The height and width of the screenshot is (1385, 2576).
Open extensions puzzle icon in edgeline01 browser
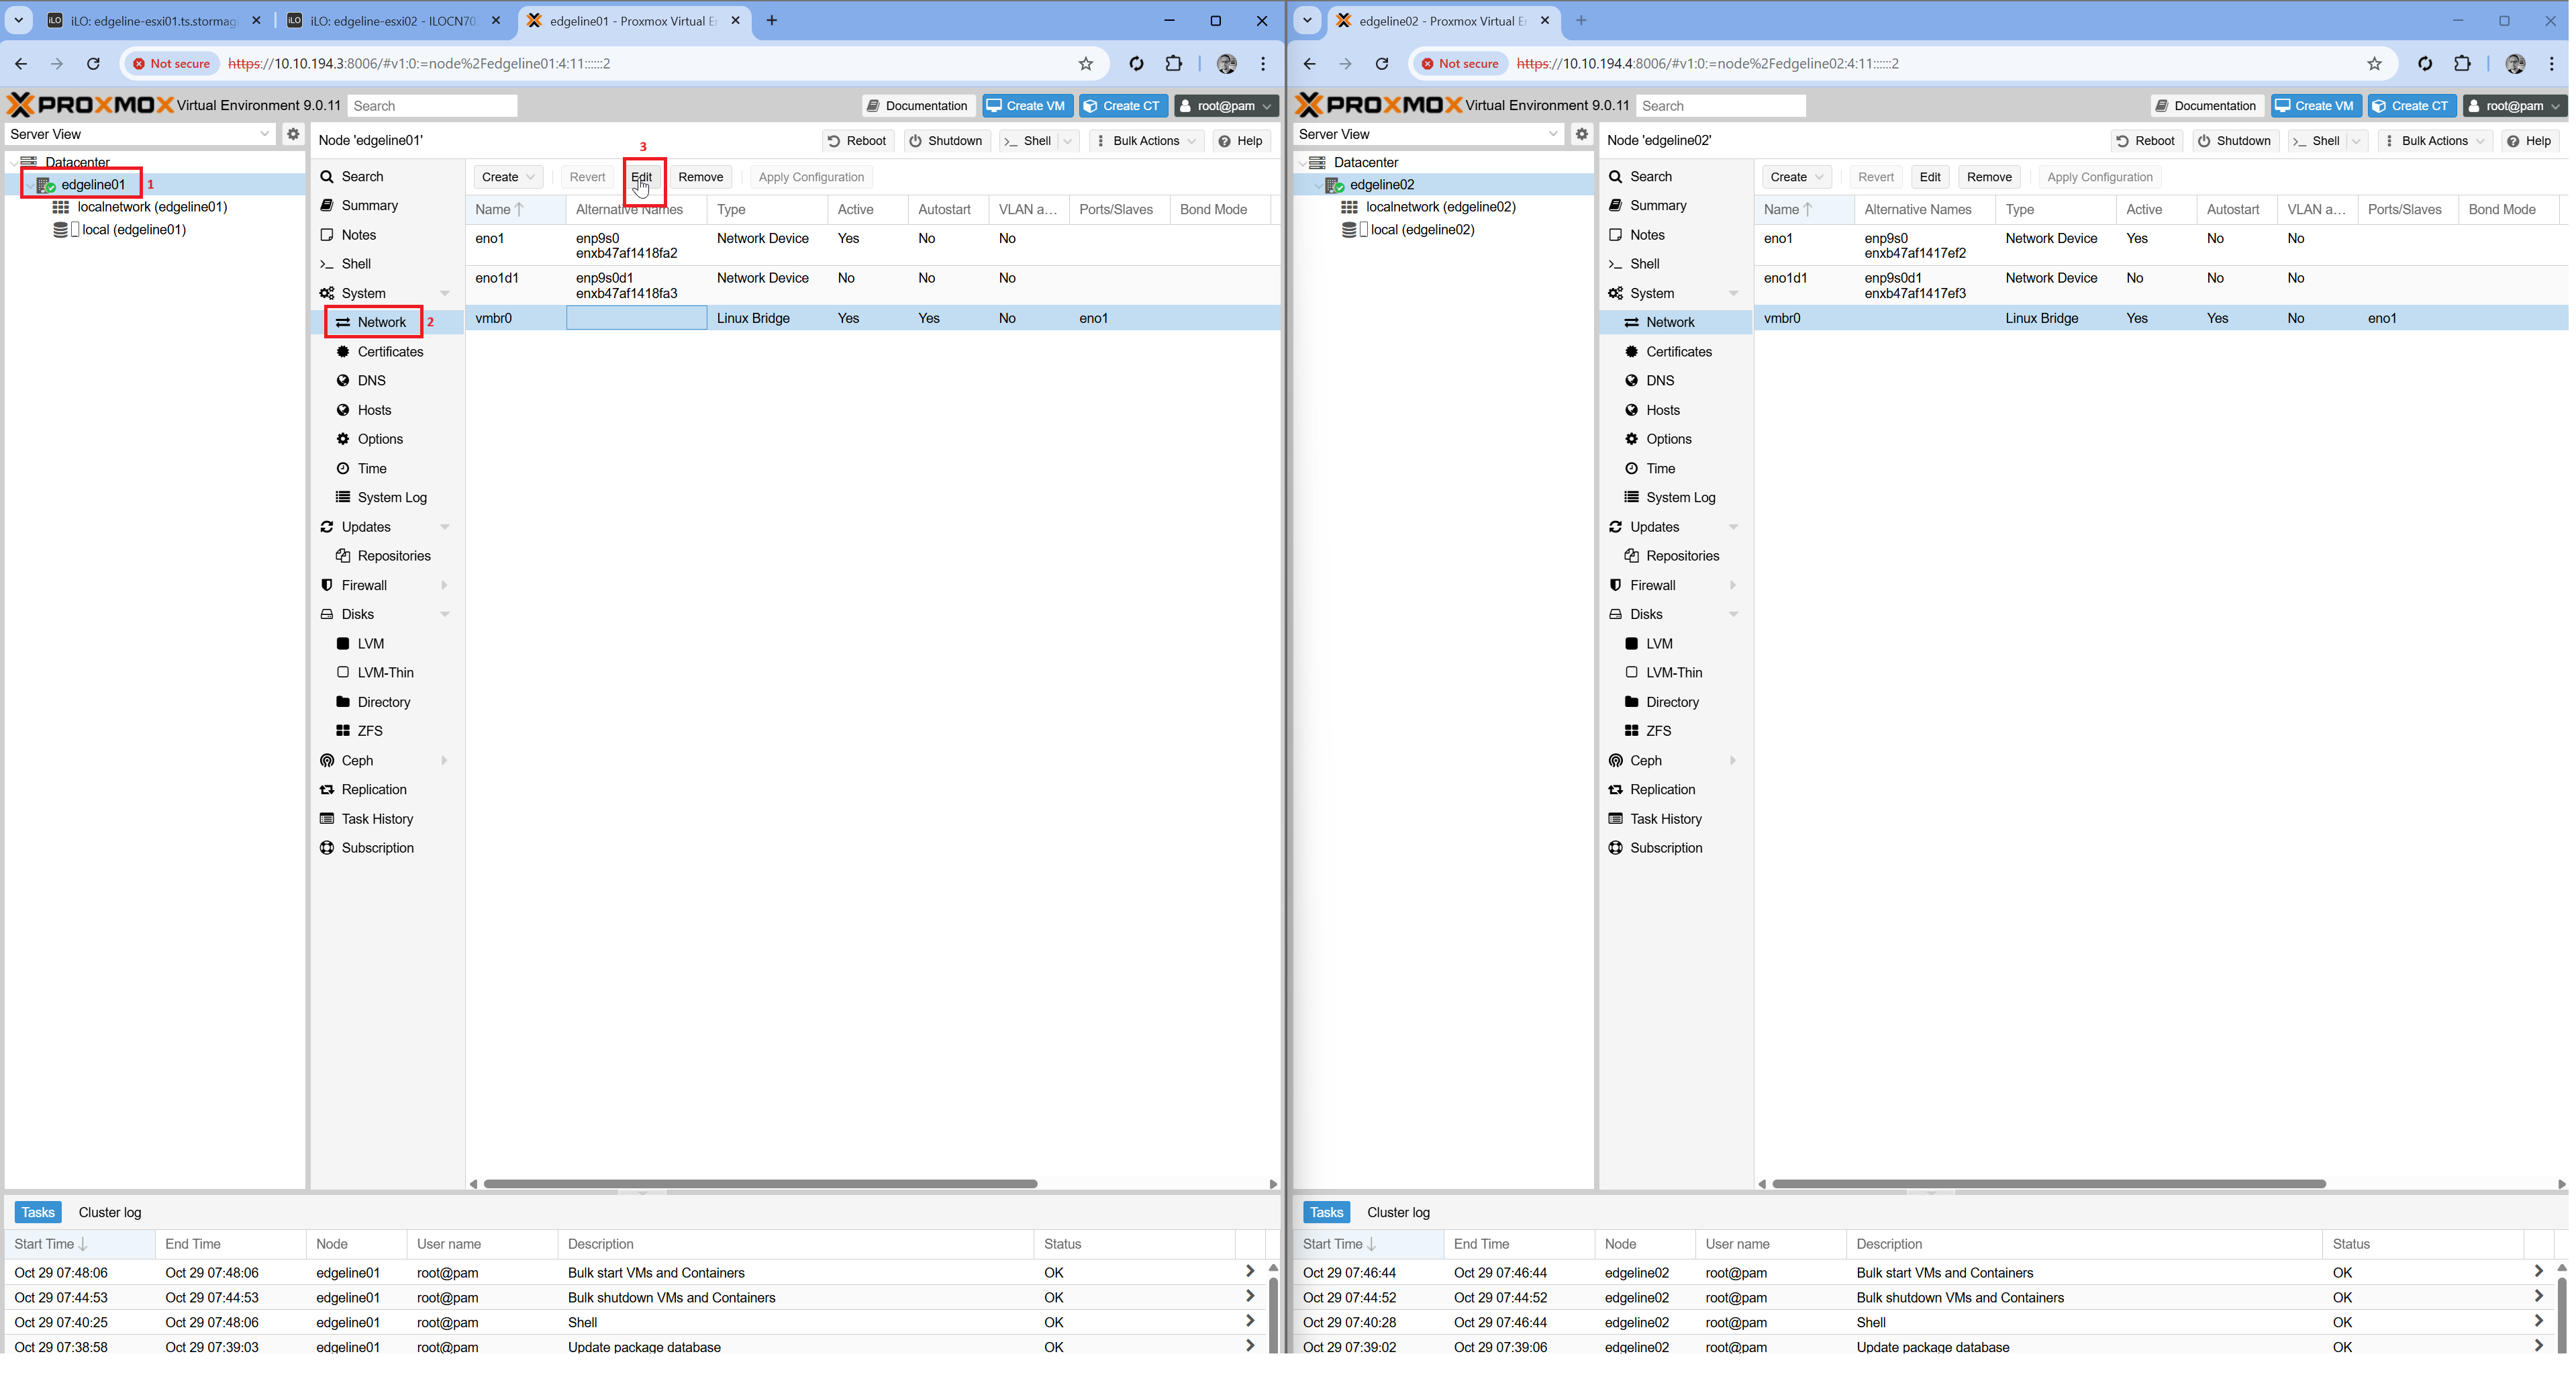pyautogui.click(x=1174, y=64)
